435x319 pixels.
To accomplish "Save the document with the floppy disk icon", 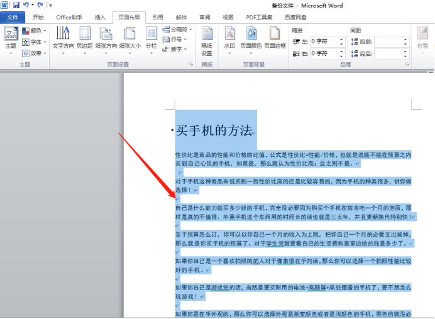I will pos(16,5).
